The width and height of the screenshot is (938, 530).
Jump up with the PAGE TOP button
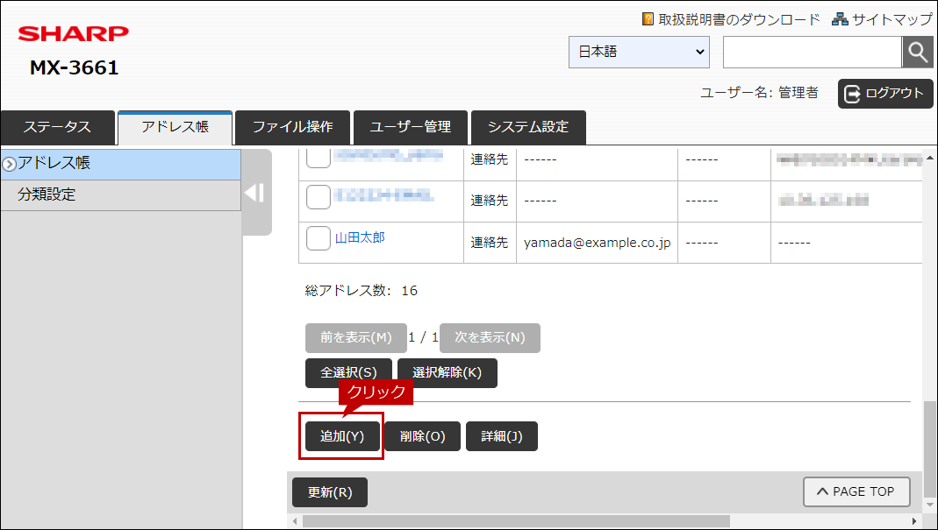pyautogui.click(x=856, y=491)
